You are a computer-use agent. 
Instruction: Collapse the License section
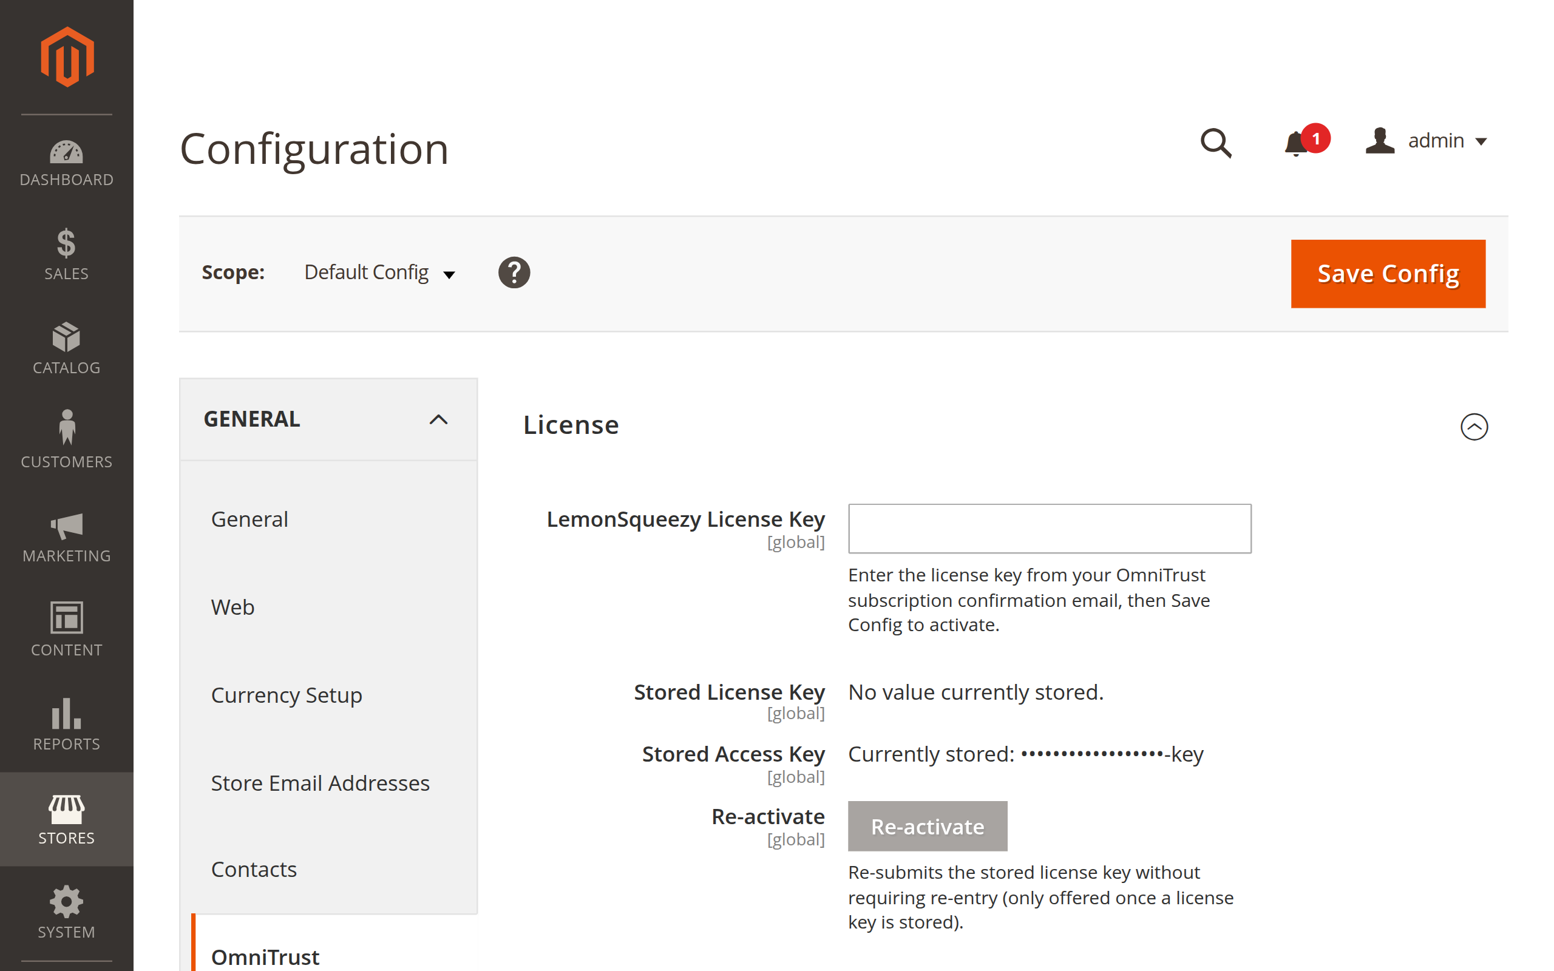click(x=1474, y=427)
